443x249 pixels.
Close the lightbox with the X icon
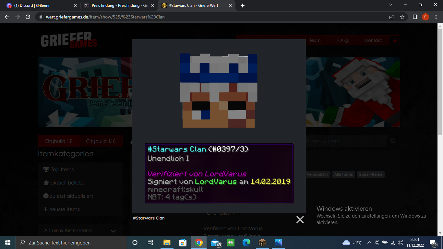(x=300, y=220)
